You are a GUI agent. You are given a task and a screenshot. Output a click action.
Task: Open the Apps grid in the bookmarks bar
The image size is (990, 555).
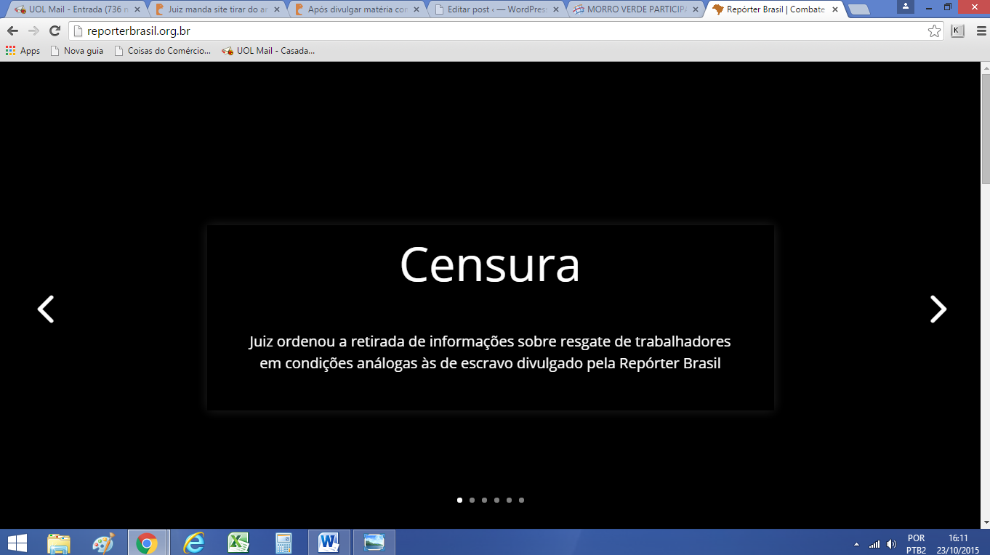pyautogui.click(x=23, y=51)
